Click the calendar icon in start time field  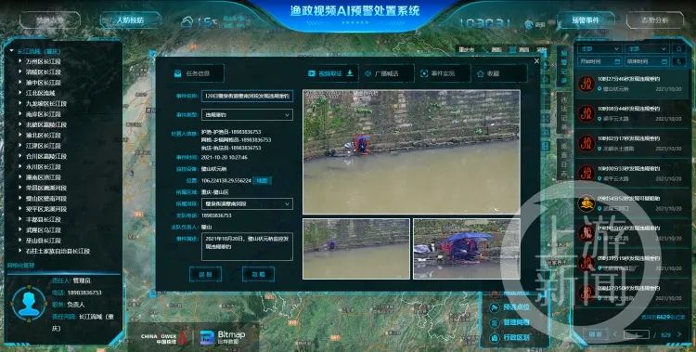coord(617,61)
